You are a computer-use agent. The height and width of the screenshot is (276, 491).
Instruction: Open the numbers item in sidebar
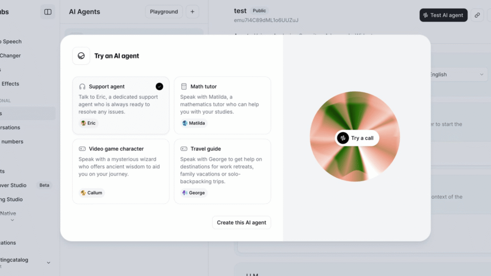click(12, 141)
